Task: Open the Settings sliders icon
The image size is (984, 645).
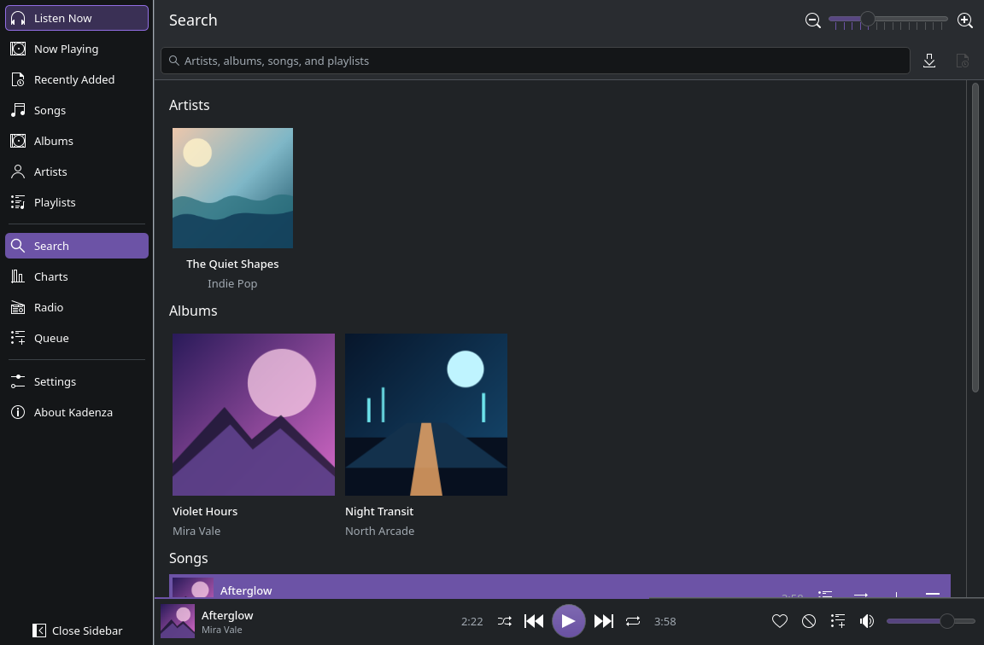Action: point(18,381)
